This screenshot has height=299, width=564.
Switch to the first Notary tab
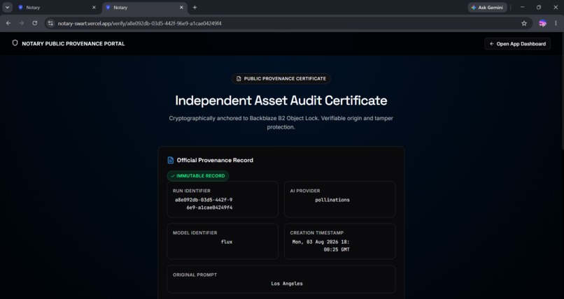click(57, 8)
